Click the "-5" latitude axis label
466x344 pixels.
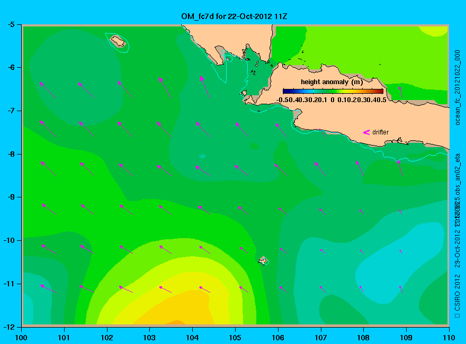tap(11, 24)
